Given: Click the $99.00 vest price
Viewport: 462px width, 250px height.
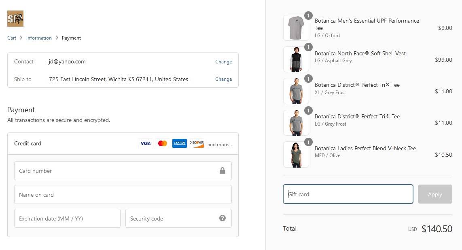Looking at the screenshot, I should 443,60.
